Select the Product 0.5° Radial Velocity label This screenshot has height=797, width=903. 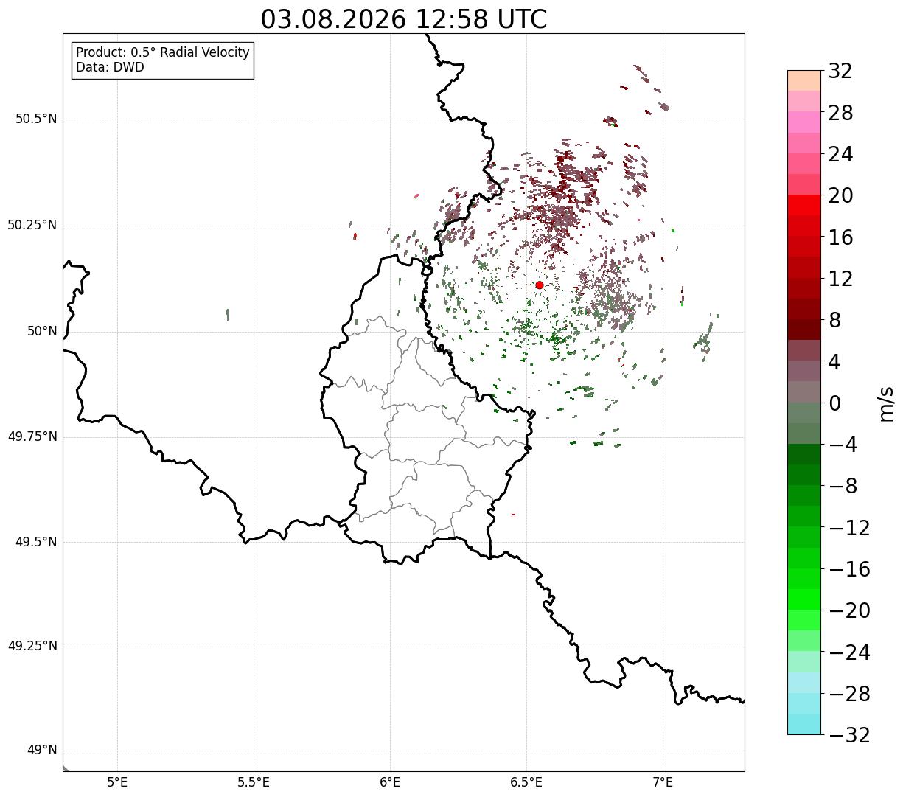click(163, 53)
